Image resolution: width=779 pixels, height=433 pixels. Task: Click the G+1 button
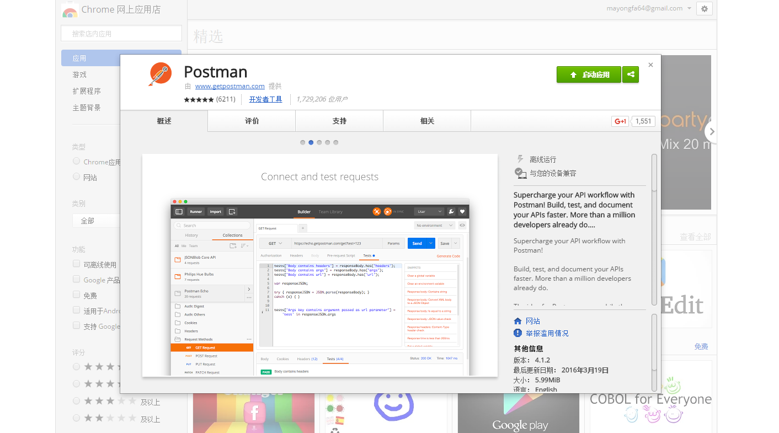pyautogui.click(x=620, y=121)
